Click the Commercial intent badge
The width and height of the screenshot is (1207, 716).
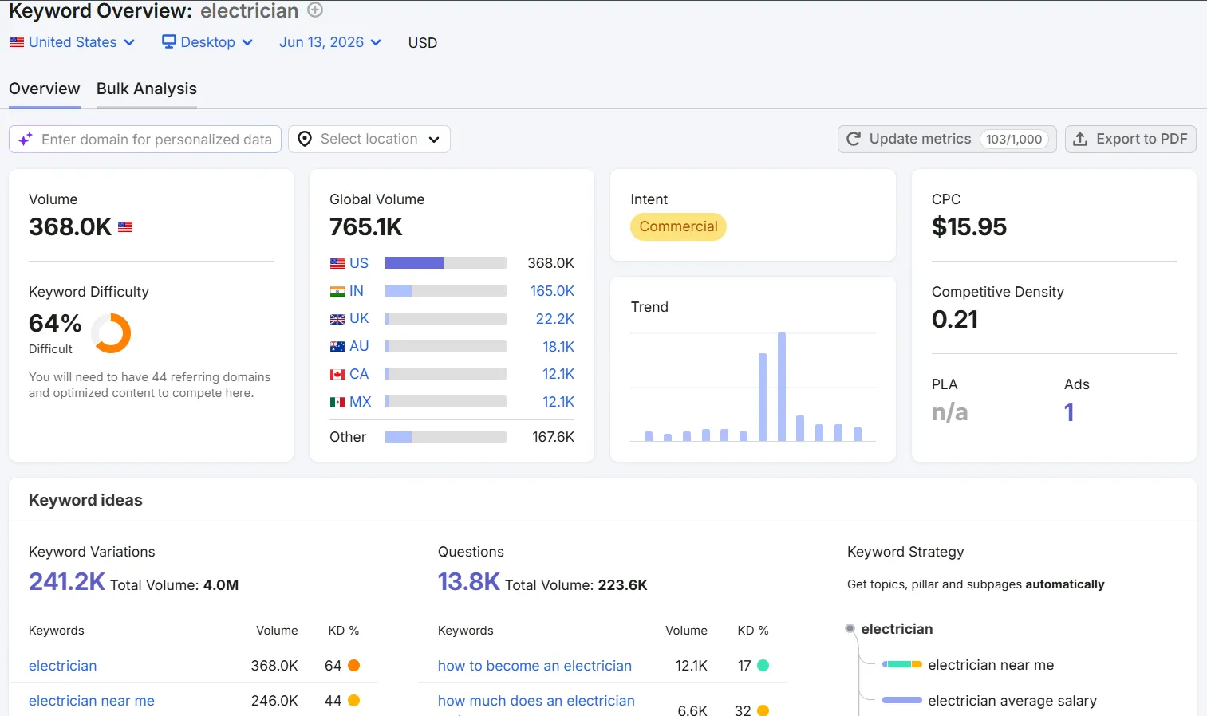(678, 226)
